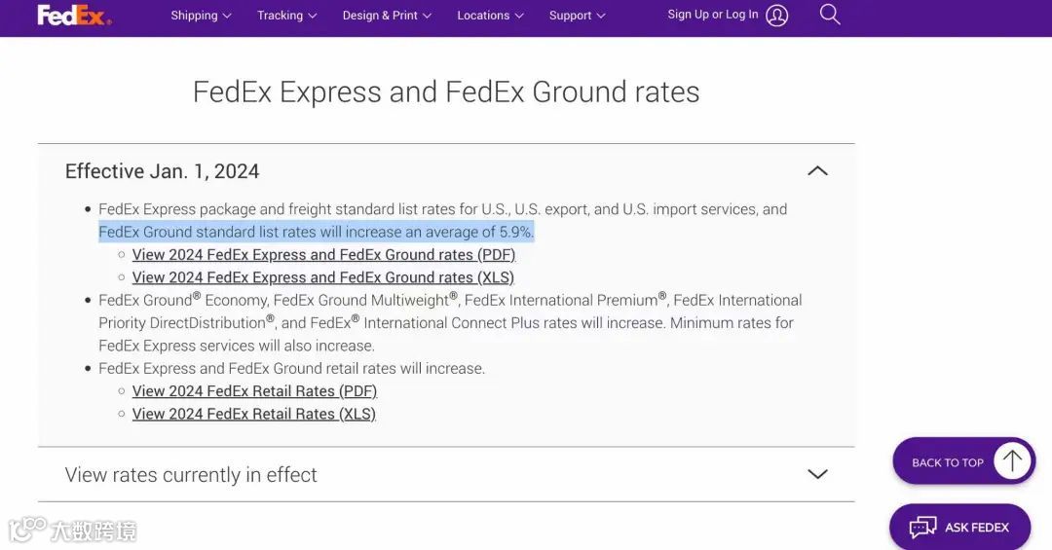Open the Locations menu
Image resolution: width=1052 pixels, height=550 pixels.
490,16
